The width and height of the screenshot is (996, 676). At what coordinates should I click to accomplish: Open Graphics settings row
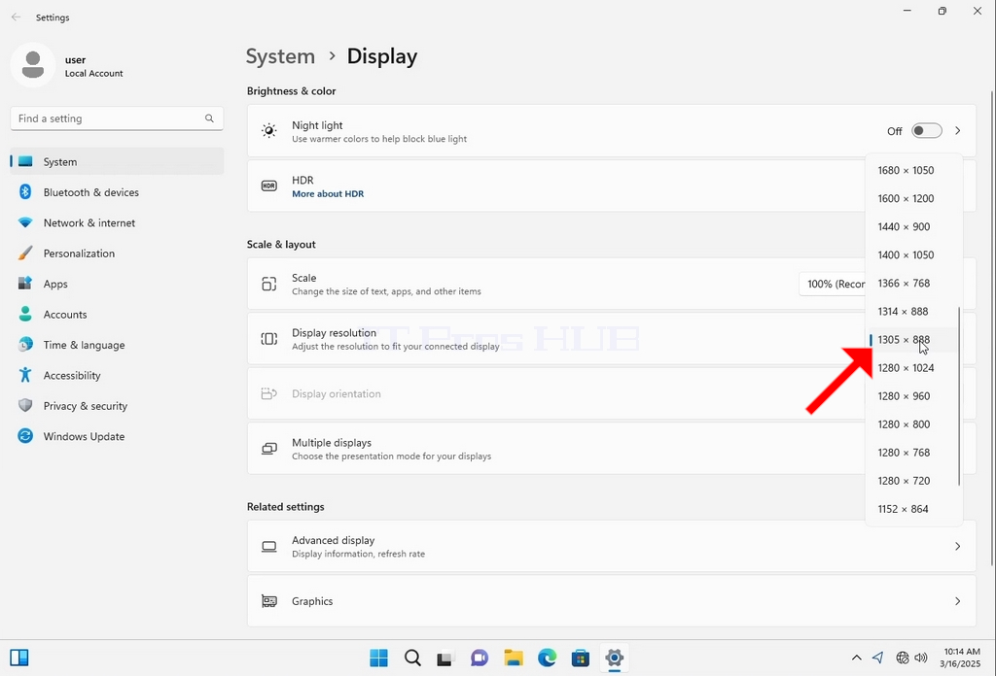612,601
